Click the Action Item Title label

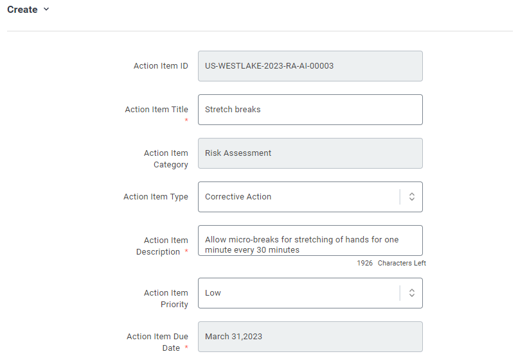pos(157,110)
